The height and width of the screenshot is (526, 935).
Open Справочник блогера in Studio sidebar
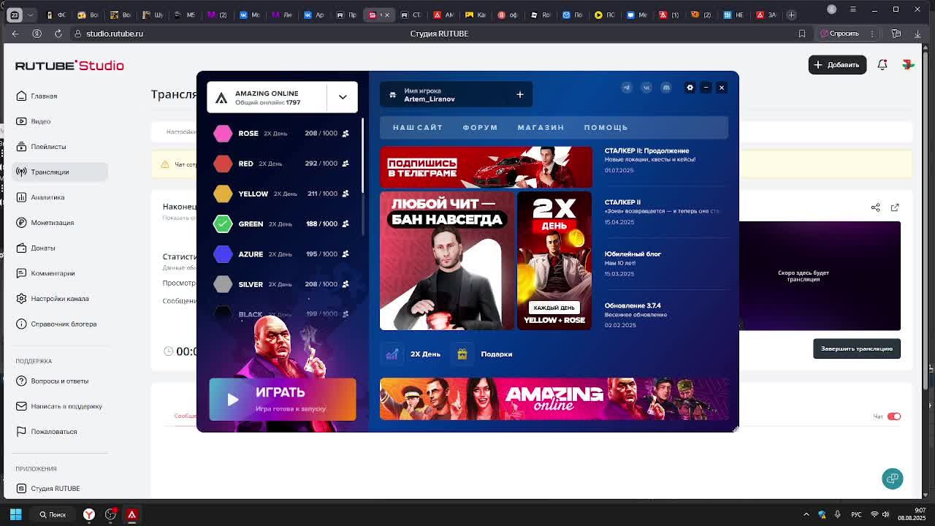[60, 324]
